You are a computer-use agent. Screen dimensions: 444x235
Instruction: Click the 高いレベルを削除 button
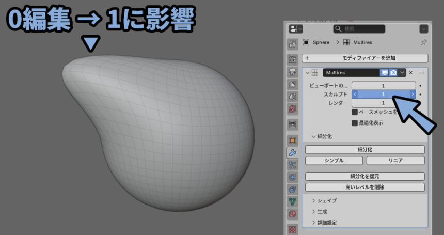365,187
